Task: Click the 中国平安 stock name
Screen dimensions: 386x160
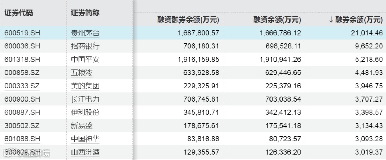Action: [85, 60]
